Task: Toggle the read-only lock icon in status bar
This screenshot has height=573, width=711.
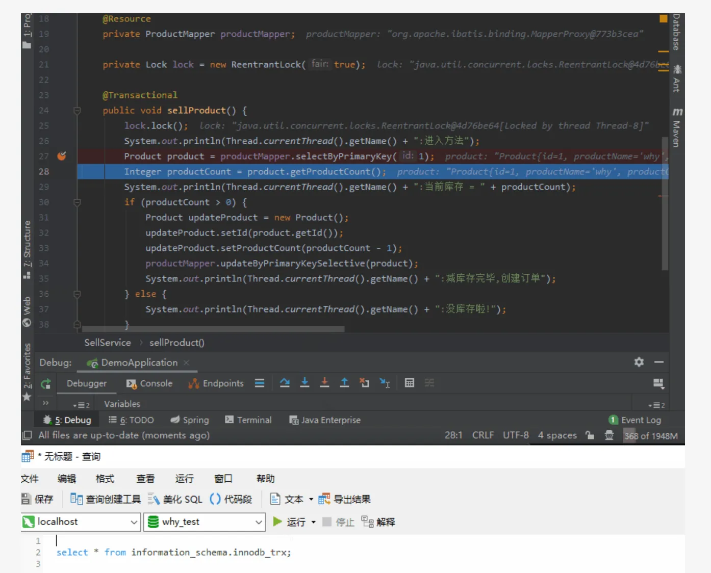Action: [x=590, y=435]
